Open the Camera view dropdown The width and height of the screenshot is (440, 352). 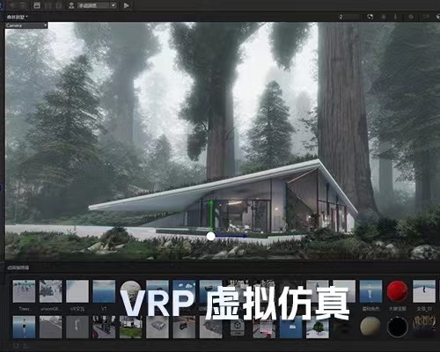coord(26,26)
